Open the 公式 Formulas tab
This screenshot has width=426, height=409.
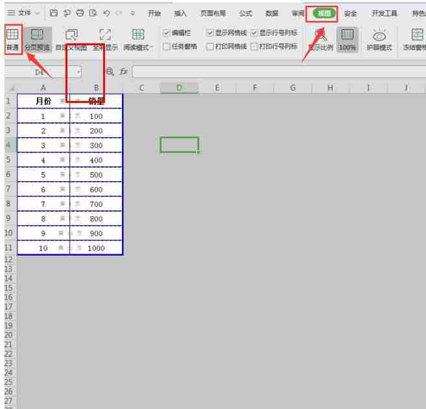click(246, 13)
